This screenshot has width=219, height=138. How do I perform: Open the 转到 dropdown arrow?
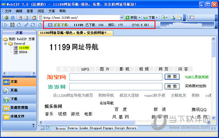139,18
